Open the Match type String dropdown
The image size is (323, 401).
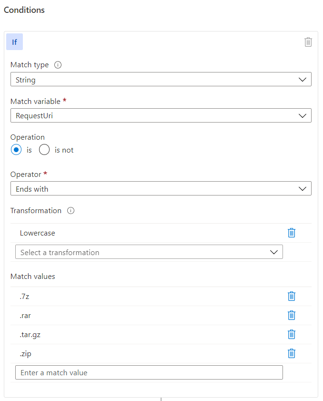coord(161,79)
